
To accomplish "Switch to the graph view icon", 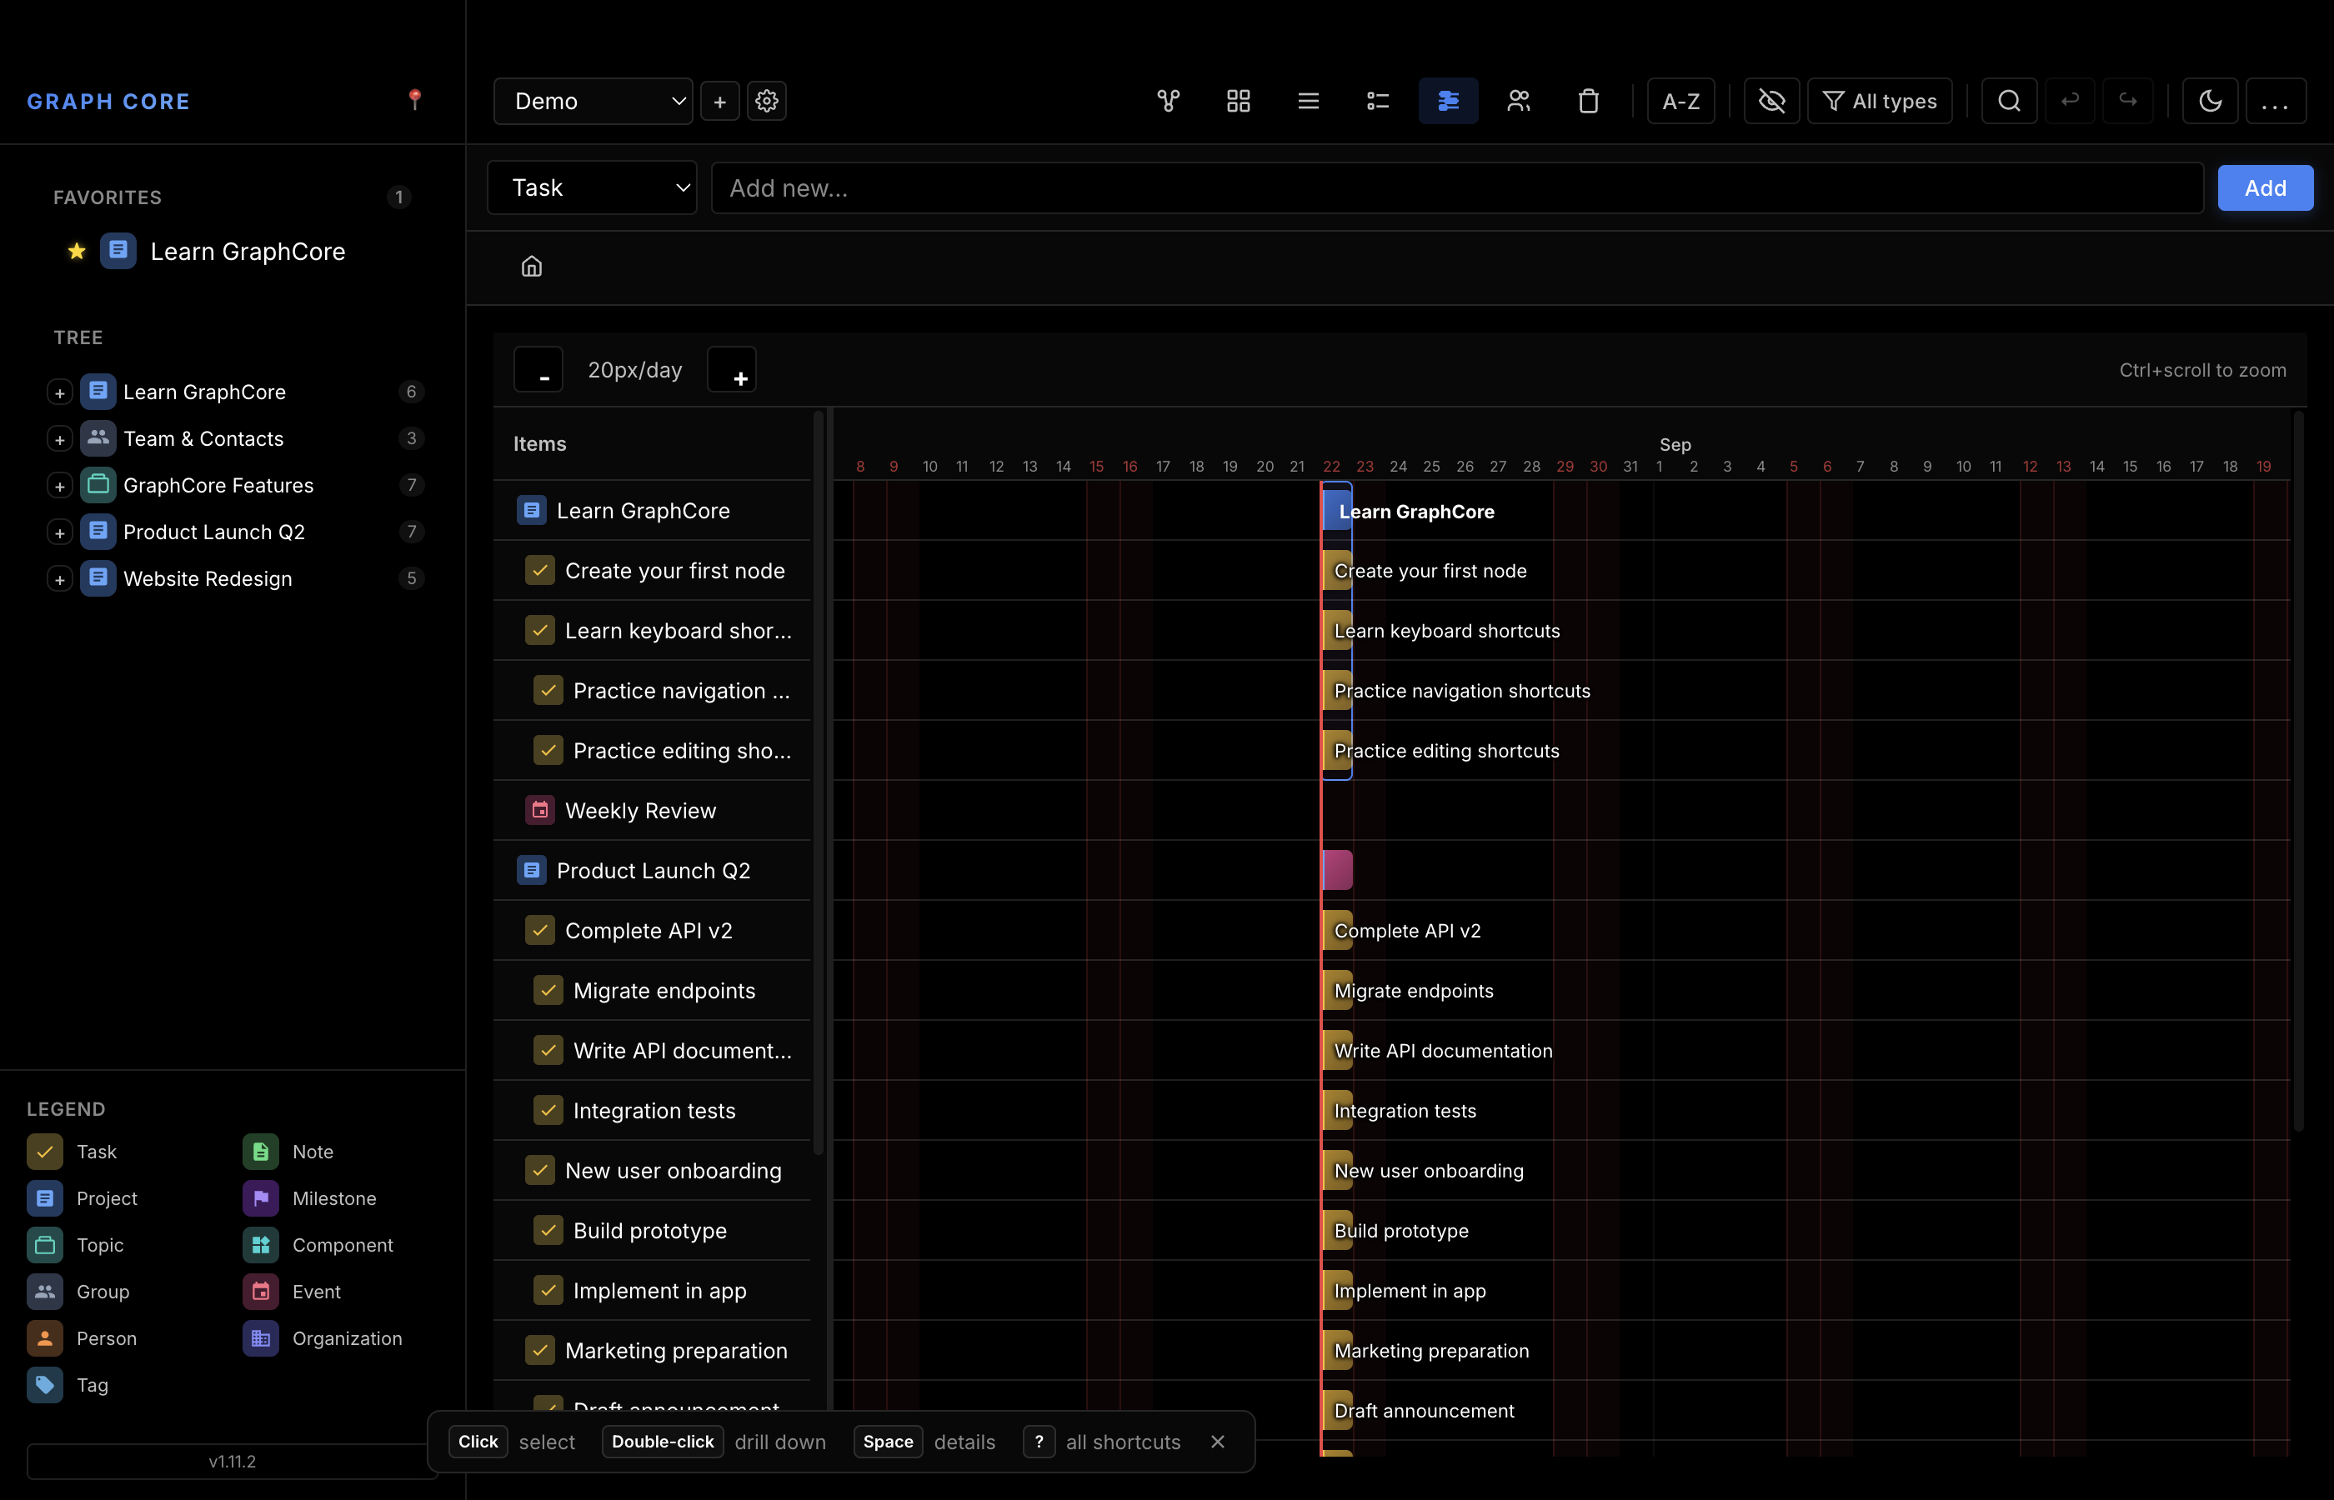I will coord(1168,100).
